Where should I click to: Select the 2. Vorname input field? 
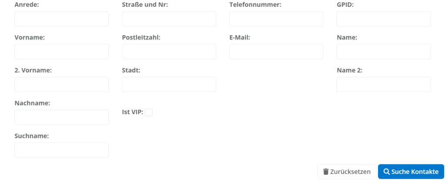click(61, 85)
